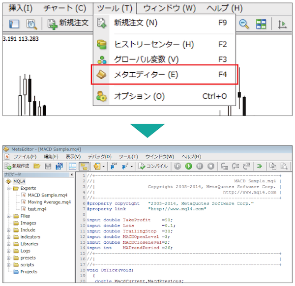Click 新規作成 button in MetaEditor

(x=17, y=166)
